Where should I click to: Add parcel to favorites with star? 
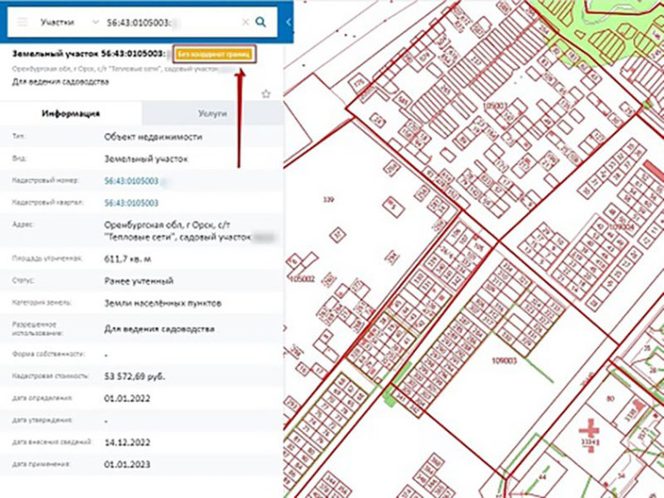(x=266, y=94)
